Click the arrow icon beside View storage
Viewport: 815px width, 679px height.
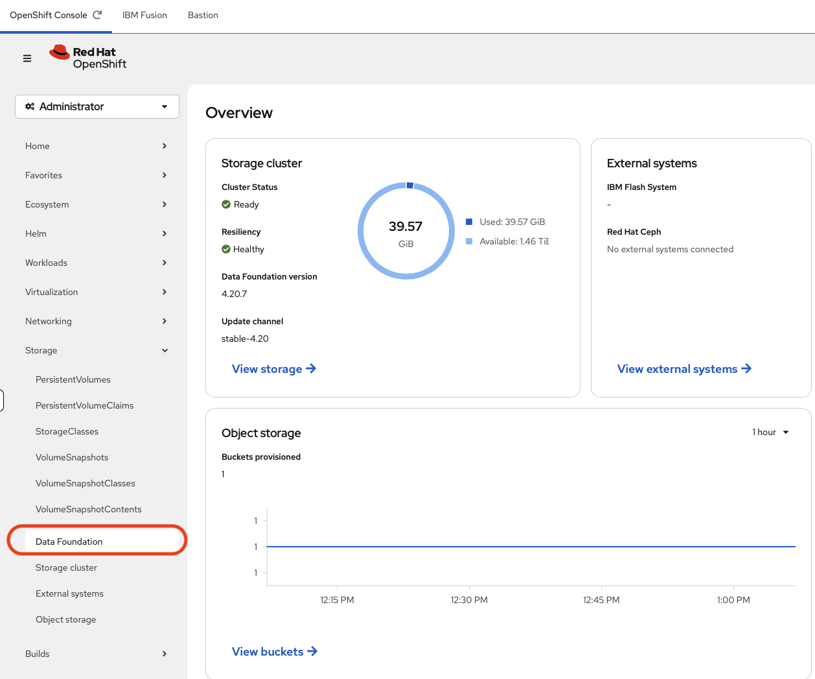(x=311, y=368)
